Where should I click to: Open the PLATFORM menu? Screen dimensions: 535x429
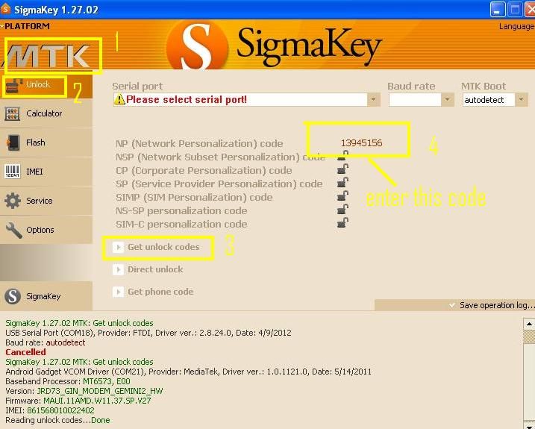pyautogui.click(x=25, y=26)
